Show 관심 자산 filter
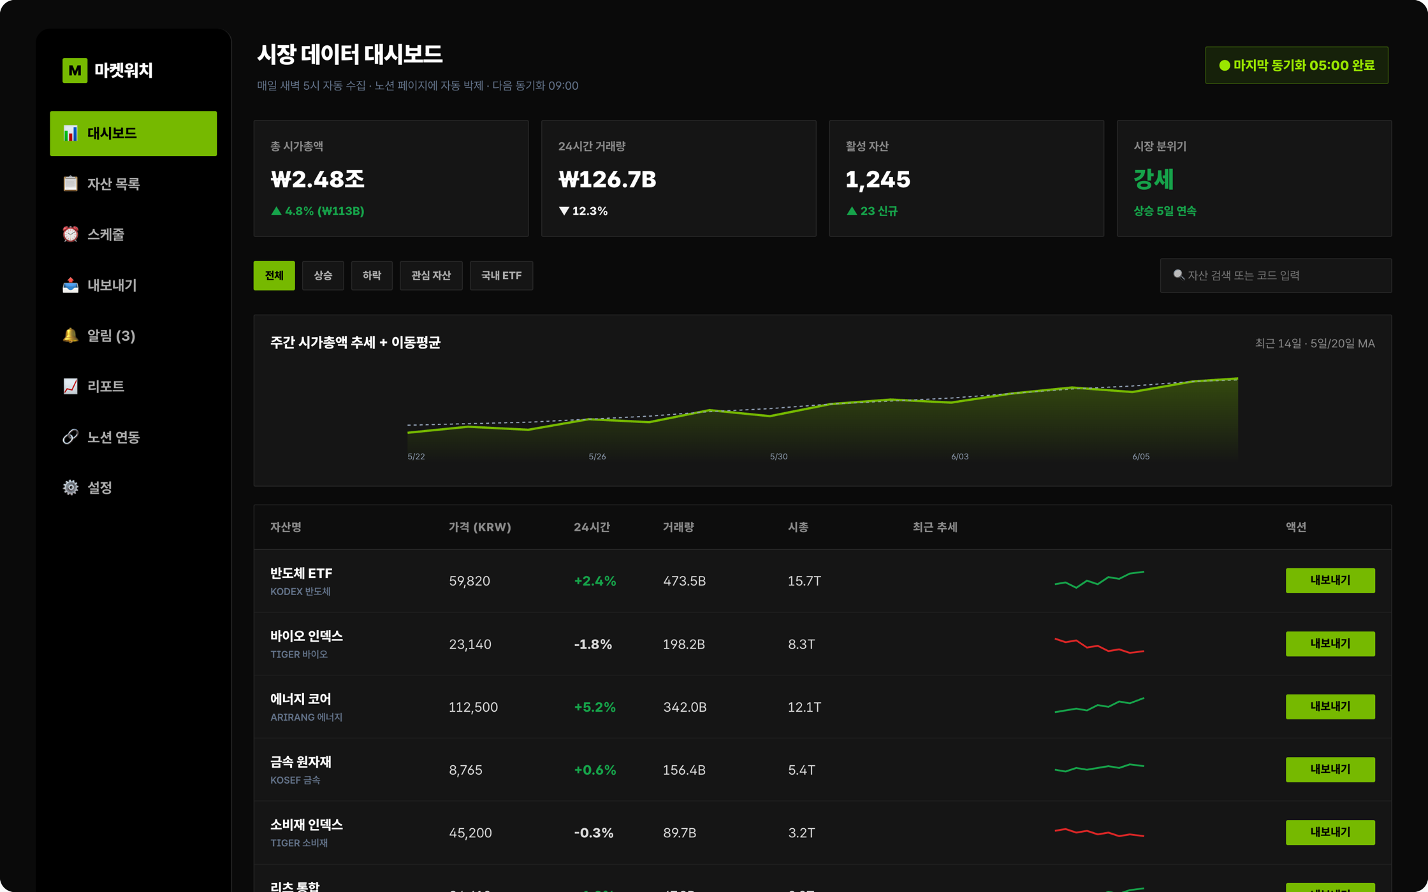1428x892 pixels. 431,275
